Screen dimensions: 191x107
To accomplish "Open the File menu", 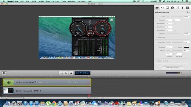I will click(22, 1).
